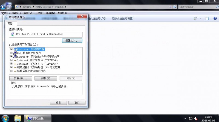Close the 本地连接 属性 dialog
Screen dimensions: 219x122
coord(82,16)
